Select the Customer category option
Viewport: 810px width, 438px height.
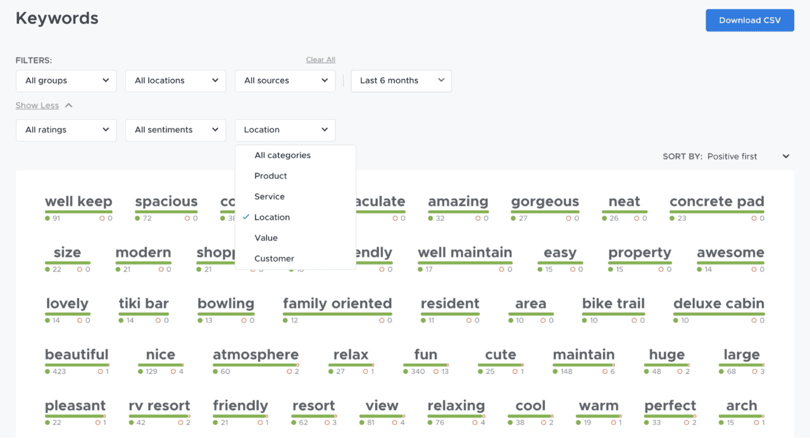(x=274, y=258)
